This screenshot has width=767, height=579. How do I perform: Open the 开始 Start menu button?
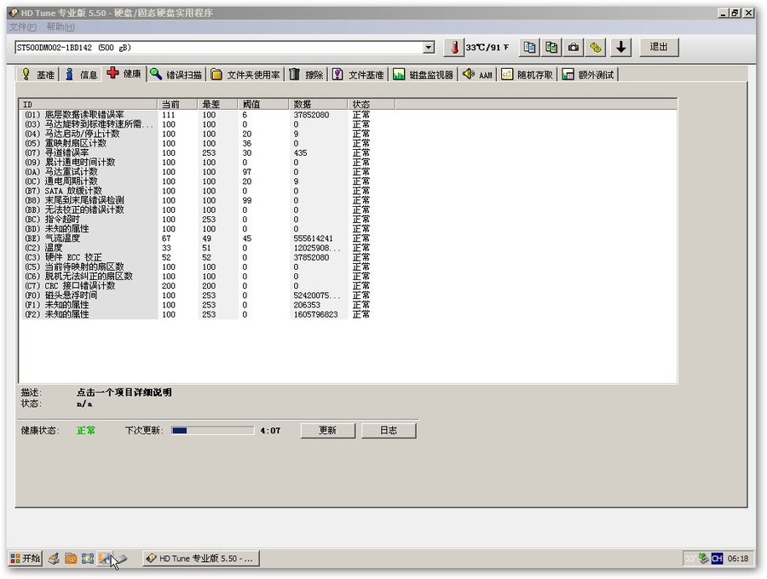[26, 558]
